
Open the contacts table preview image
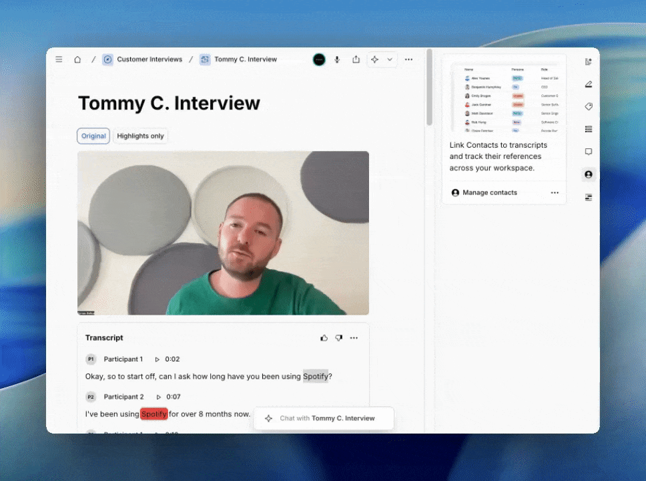click(505, 98)
